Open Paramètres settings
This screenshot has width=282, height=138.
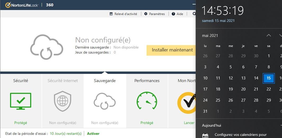coord(157,14)
